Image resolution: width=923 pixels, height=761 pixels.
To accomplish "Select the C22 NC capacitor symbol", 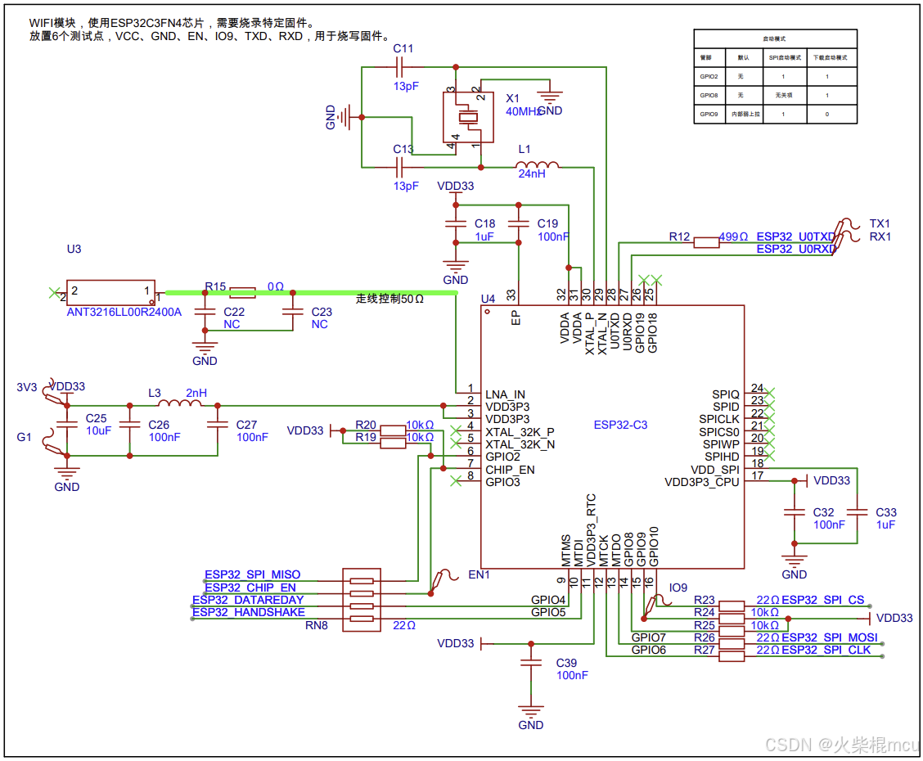I will [205, 311].
